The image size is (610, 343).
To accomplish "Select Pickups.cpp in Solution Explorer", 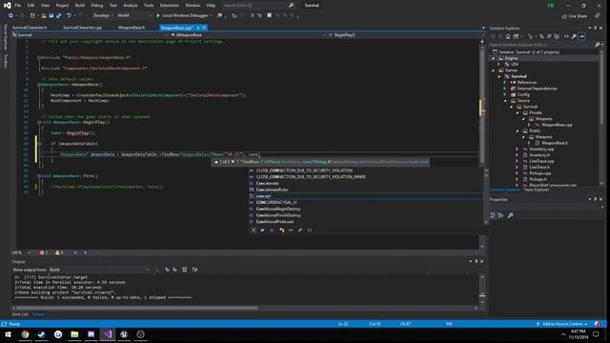I will click(x=540, y=173).
